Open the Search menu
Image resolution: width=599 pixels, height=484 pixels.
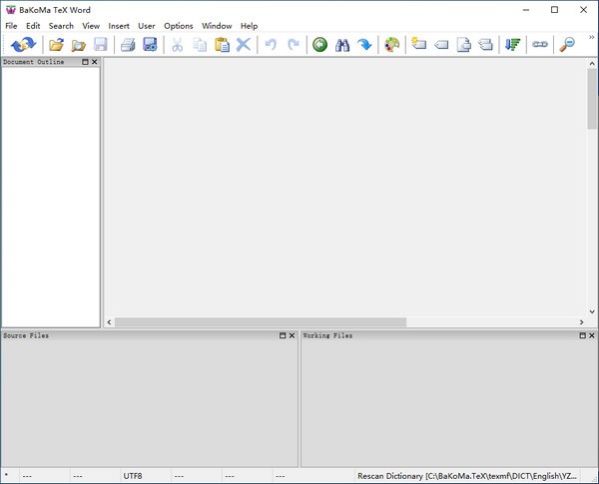tap(61, 26)
